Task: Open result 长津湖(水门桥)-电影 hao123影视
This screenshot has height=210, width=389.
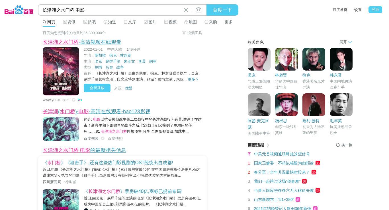Action: pos(97,111)
